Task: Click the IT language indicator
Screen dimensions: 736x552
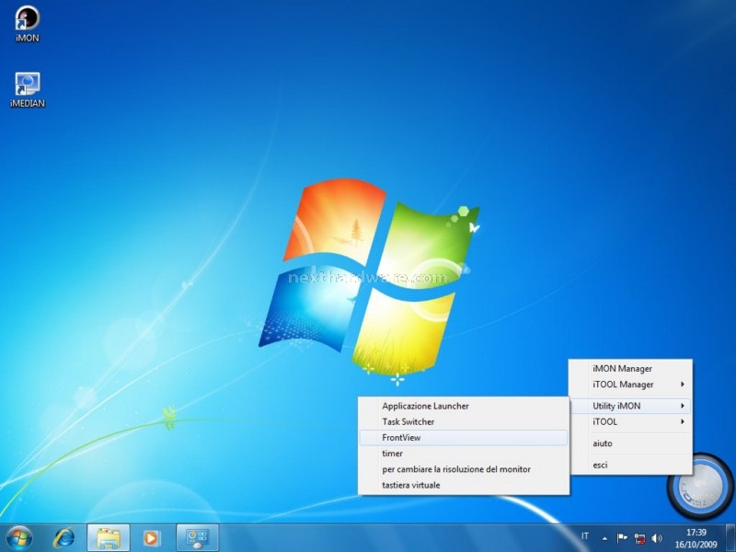Action: pyautogui.click(x=585, y=536)
